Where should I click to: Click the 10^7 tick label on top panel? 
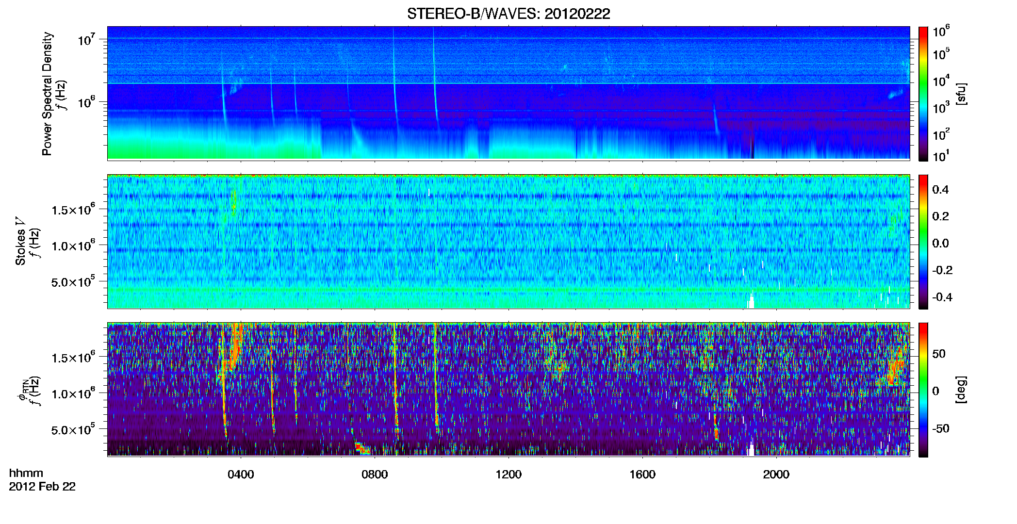coord(86,39)
